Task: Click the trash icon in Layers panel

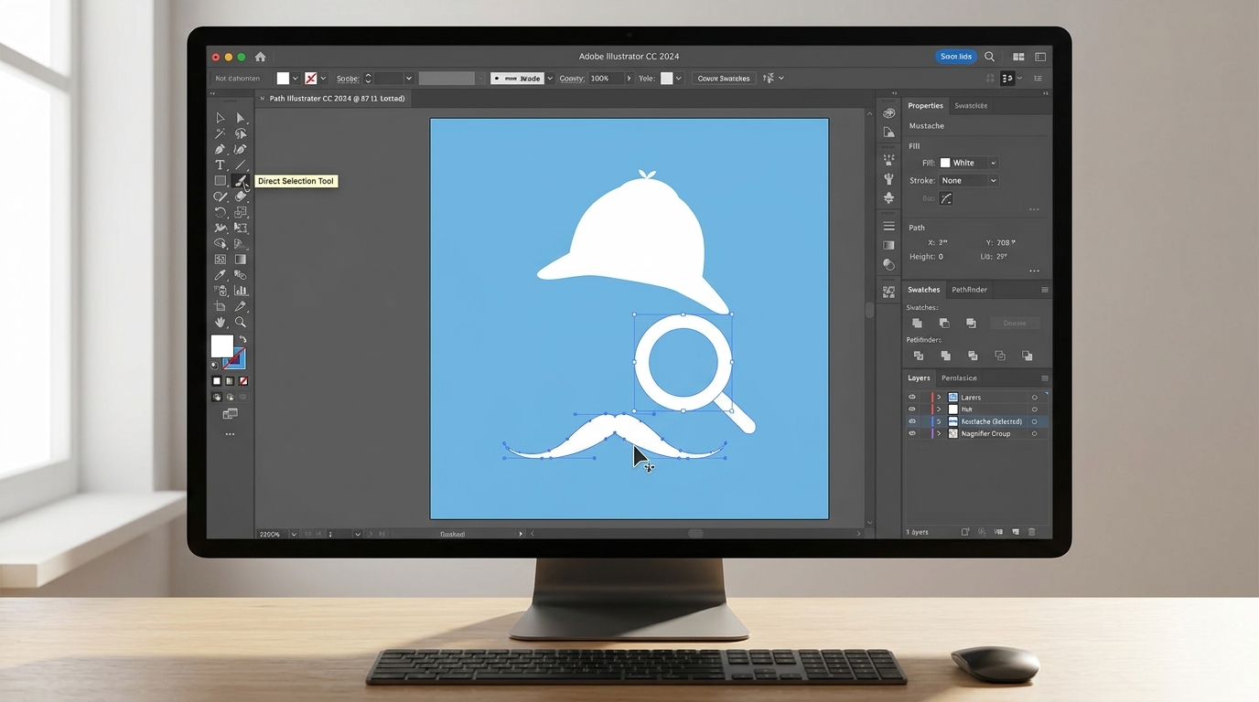Action: coord(1032,532)
